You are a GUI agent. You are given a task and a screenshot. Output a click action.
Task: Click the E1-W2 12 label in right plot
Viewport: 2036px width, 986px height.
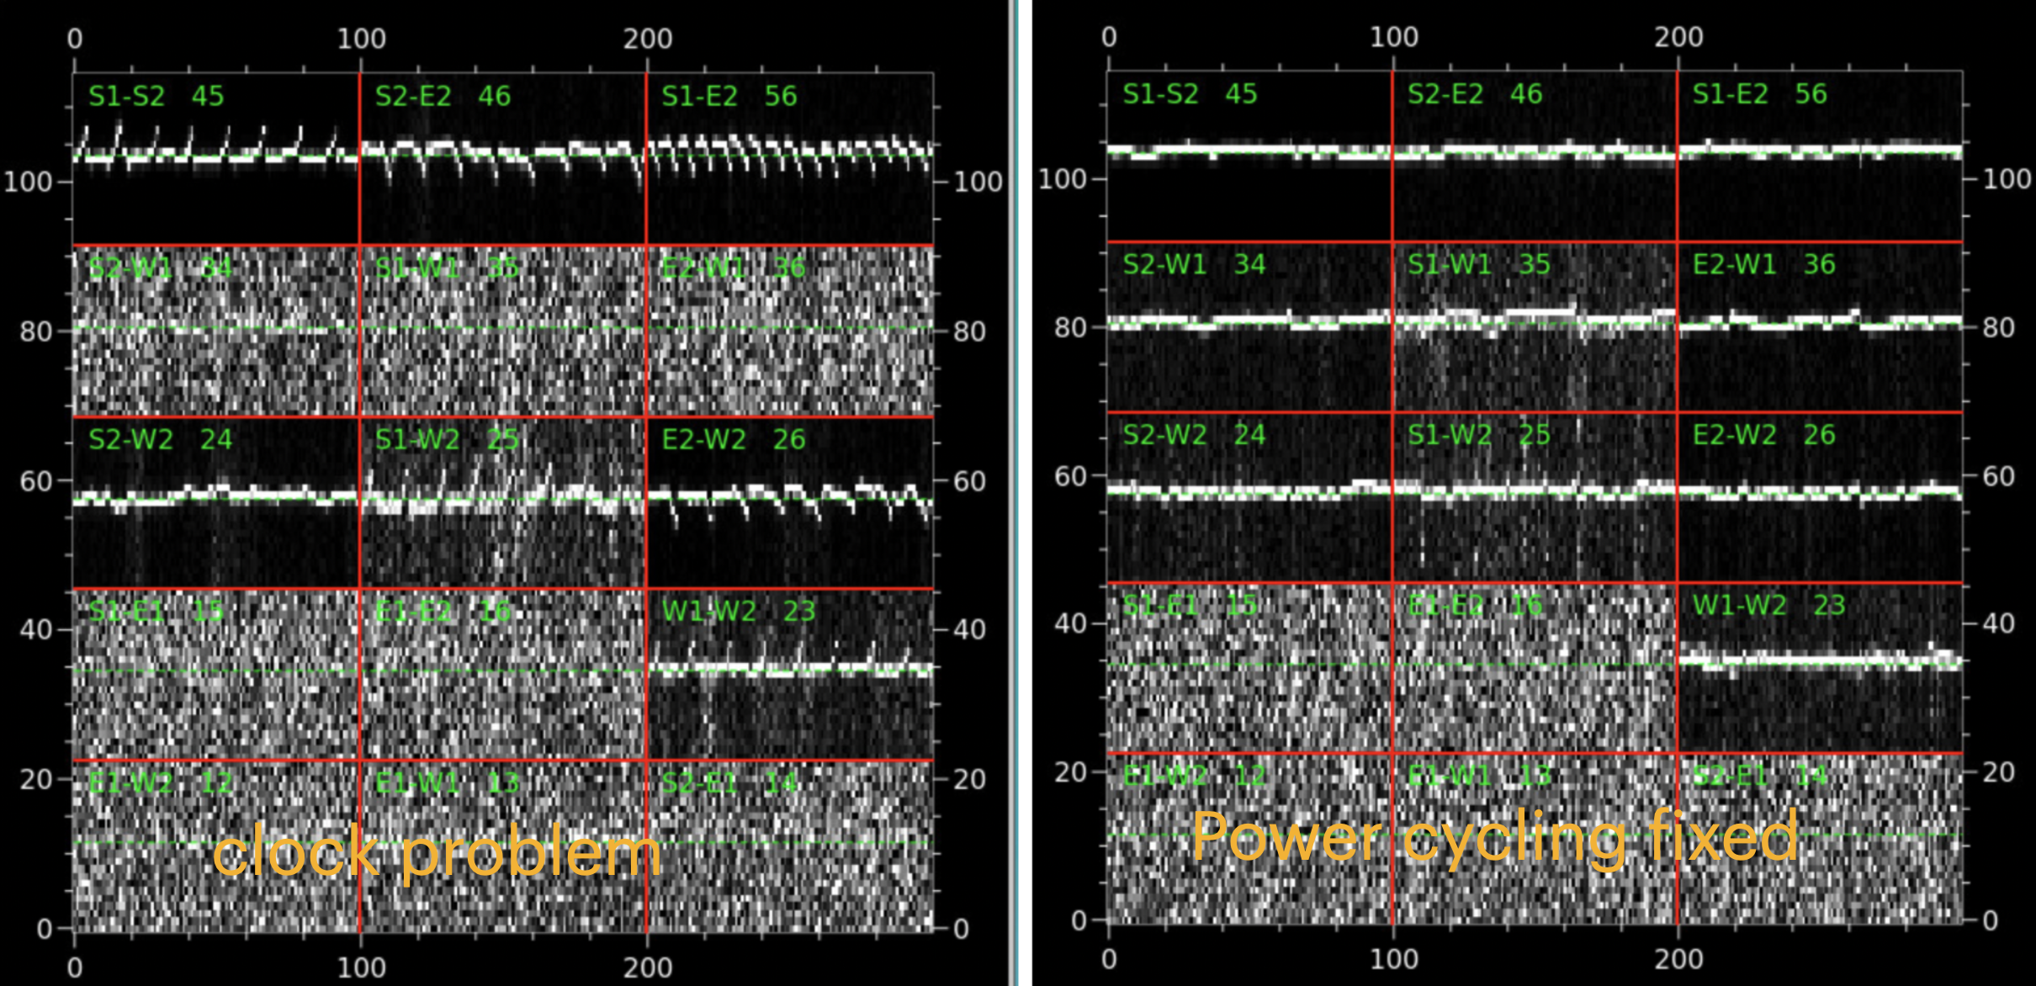point(1194,775)
